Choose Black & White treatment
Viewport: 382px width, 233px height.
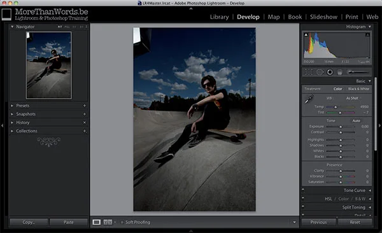(358, 89)
